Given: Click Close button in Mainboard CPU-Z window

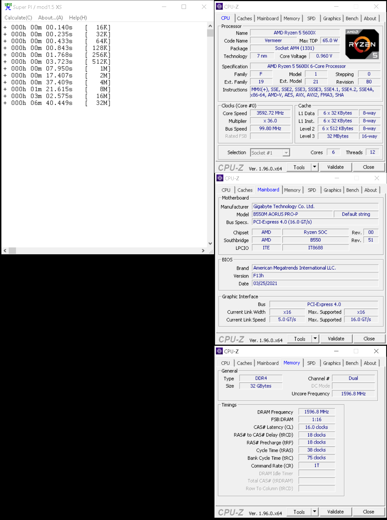Looking at the screenshot, I should (x=369, y=339).
